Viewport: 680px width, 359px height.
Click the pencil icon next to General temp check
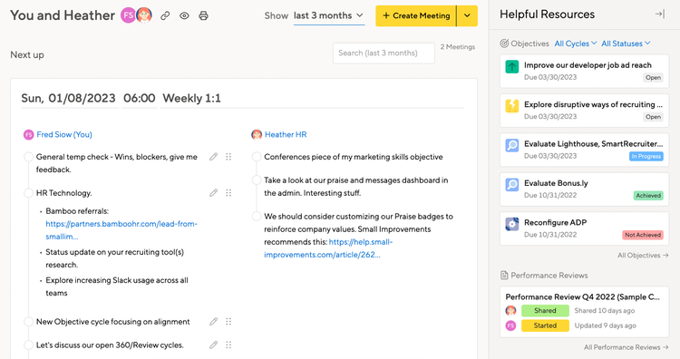[213, 157]
